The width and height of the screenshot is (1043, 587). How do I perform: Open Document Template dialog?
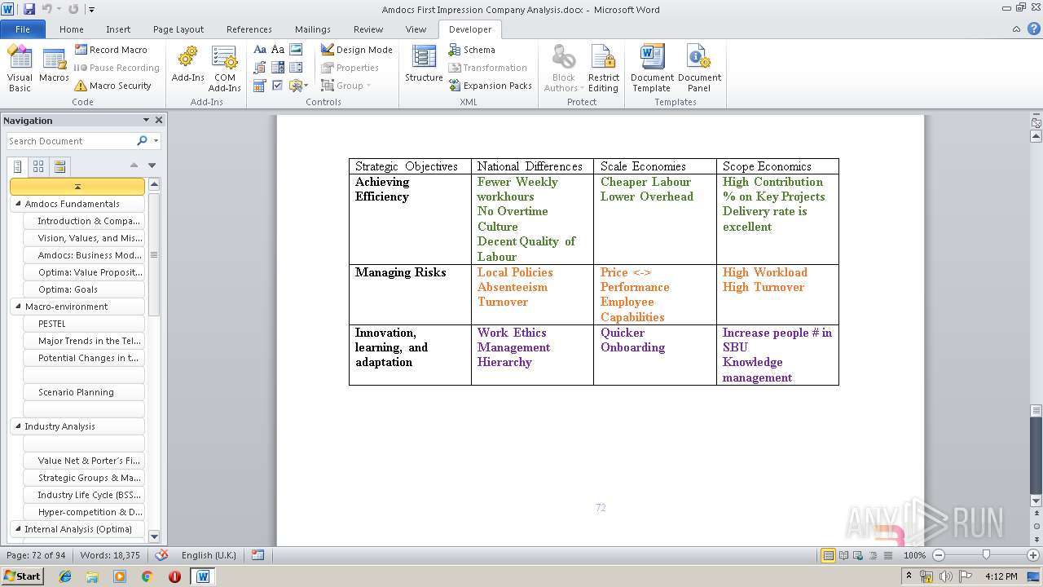point(652,68)
